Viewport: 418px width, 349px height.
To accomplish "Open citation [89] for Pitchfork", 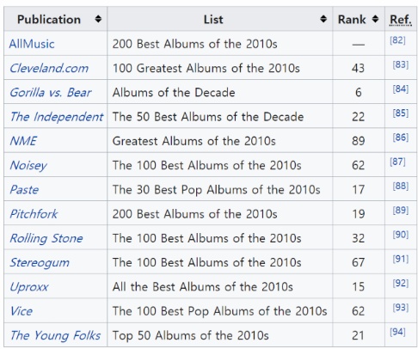I will point(401,210).
